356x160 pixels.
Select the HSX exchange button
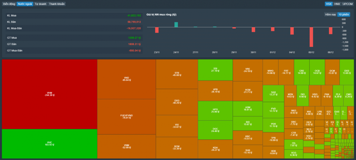click(x=329, y=4)
